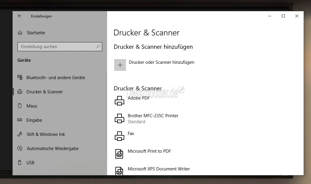
Task: Open Automatische Wiedergabe settings
Action: coord(53,149)
